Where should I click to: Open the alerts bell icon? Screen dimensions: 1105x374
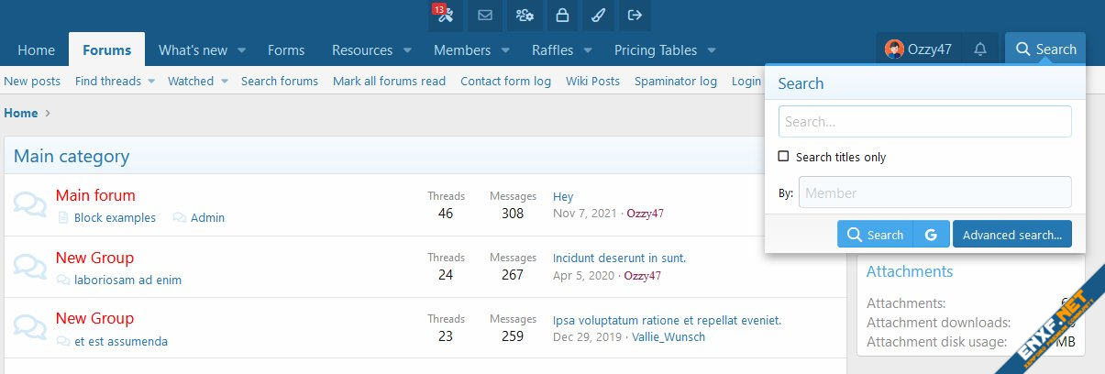[x=980, y=49]
